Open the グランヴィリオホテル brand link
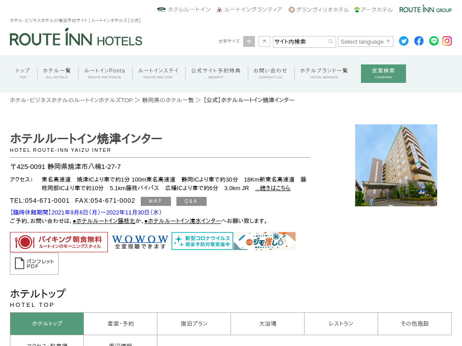This screenshot has width=462, height=346. click(x=319, y=9)
